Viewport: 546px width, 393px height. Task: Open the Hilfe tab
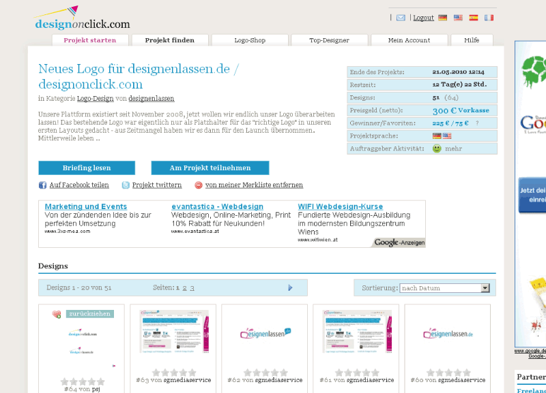472,40
